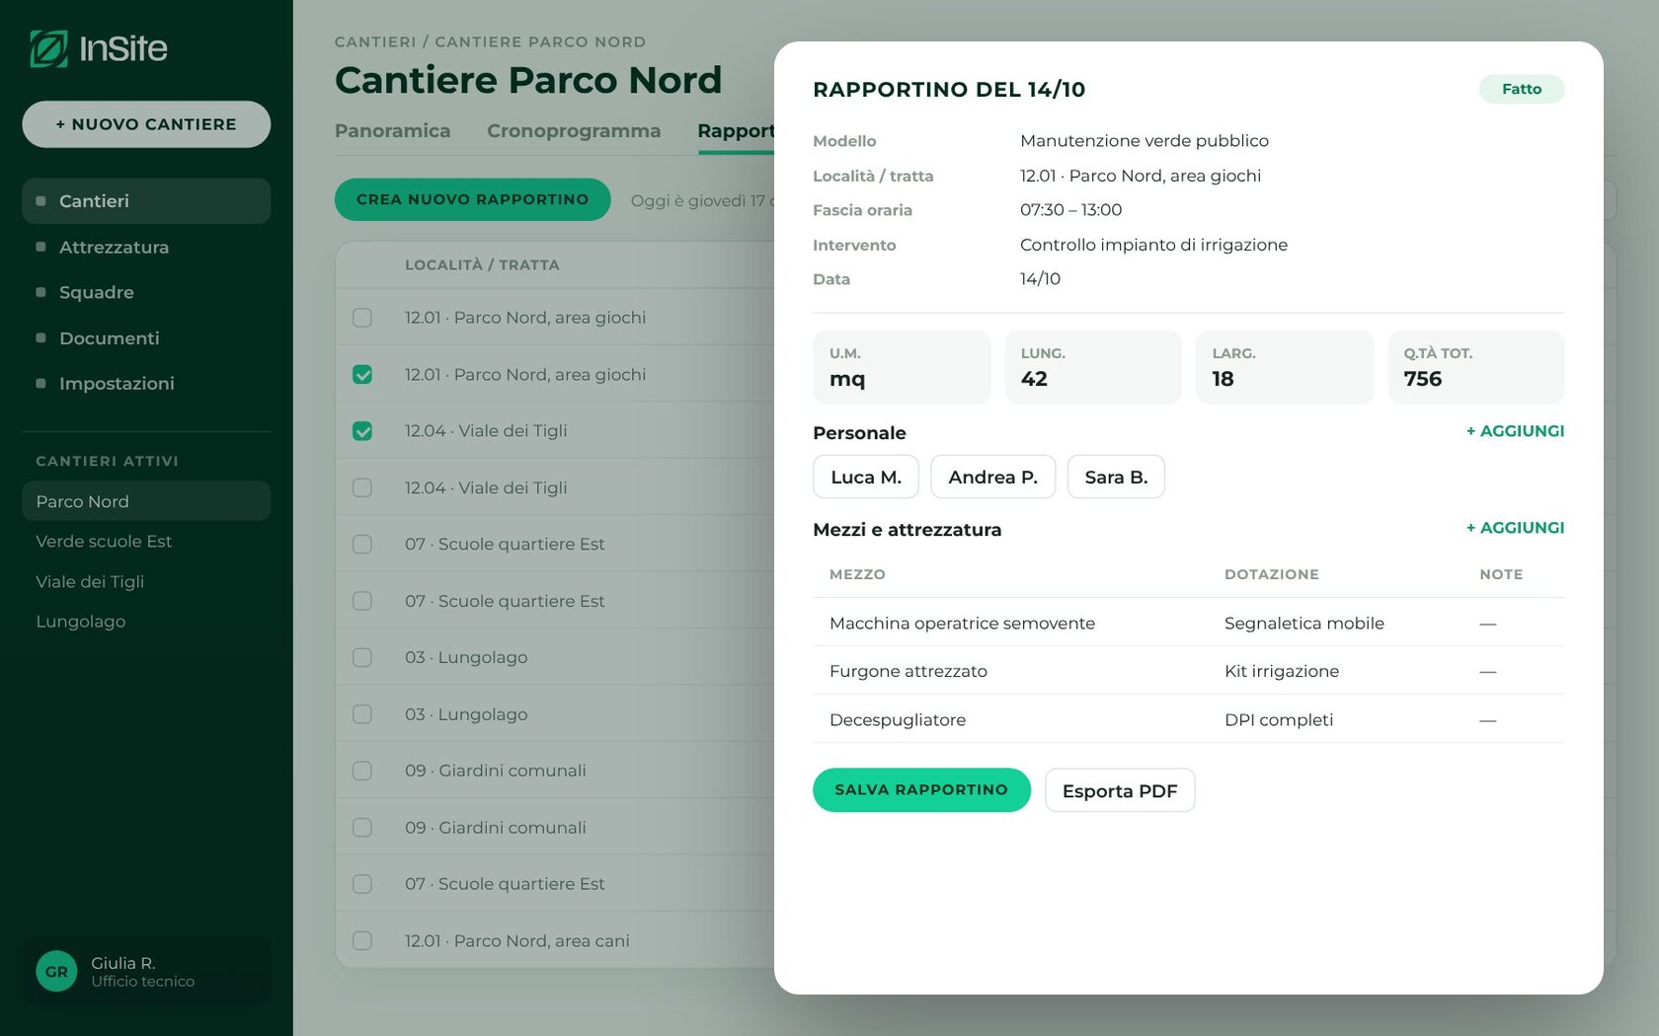Screen dimensions: 1659x1036
Task: Switch to the Panoramica tab
Action: 392,131
